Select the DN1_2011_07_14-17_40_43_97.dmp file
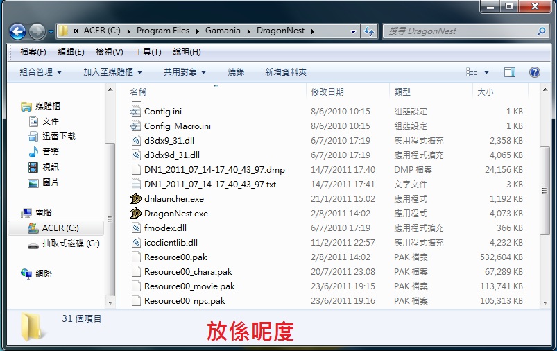The height and width of the screenshot is (351, 557). coord(214,170)
